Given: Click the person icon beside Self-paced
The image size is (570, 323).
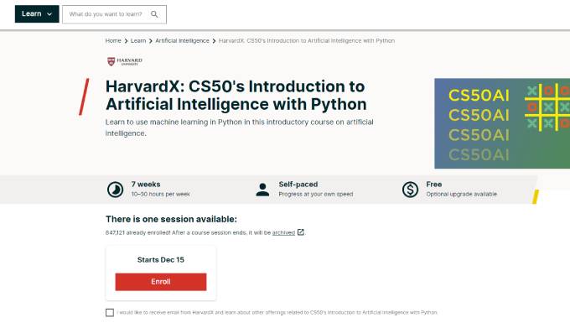Looking at the screenshot, I should pos(262,190).
